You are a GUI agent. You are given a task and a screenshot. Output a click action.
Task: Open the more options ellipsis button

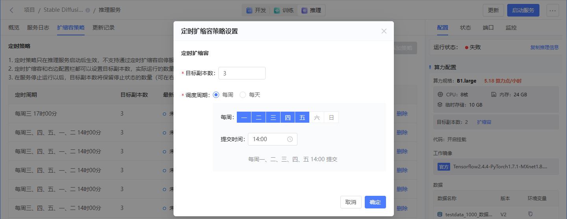[553, 11]
